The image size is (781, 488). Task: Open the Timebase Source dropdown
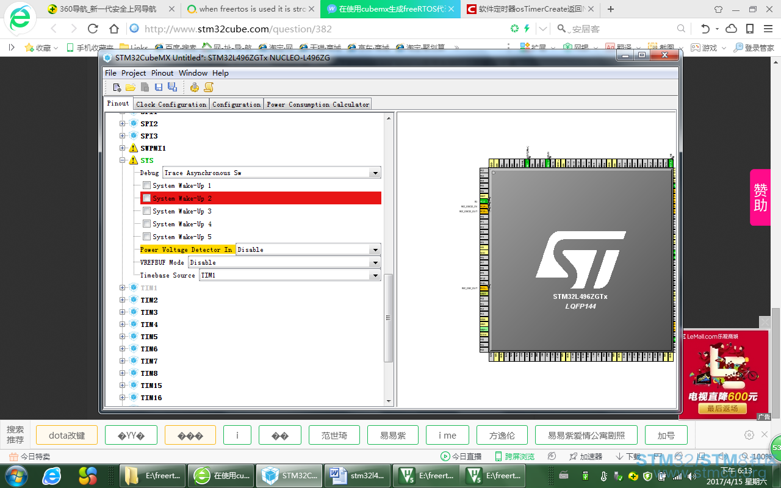point(375,275)
